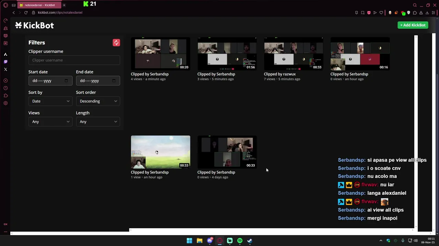Open Steam from the taskbar

(x=250, y=241)
